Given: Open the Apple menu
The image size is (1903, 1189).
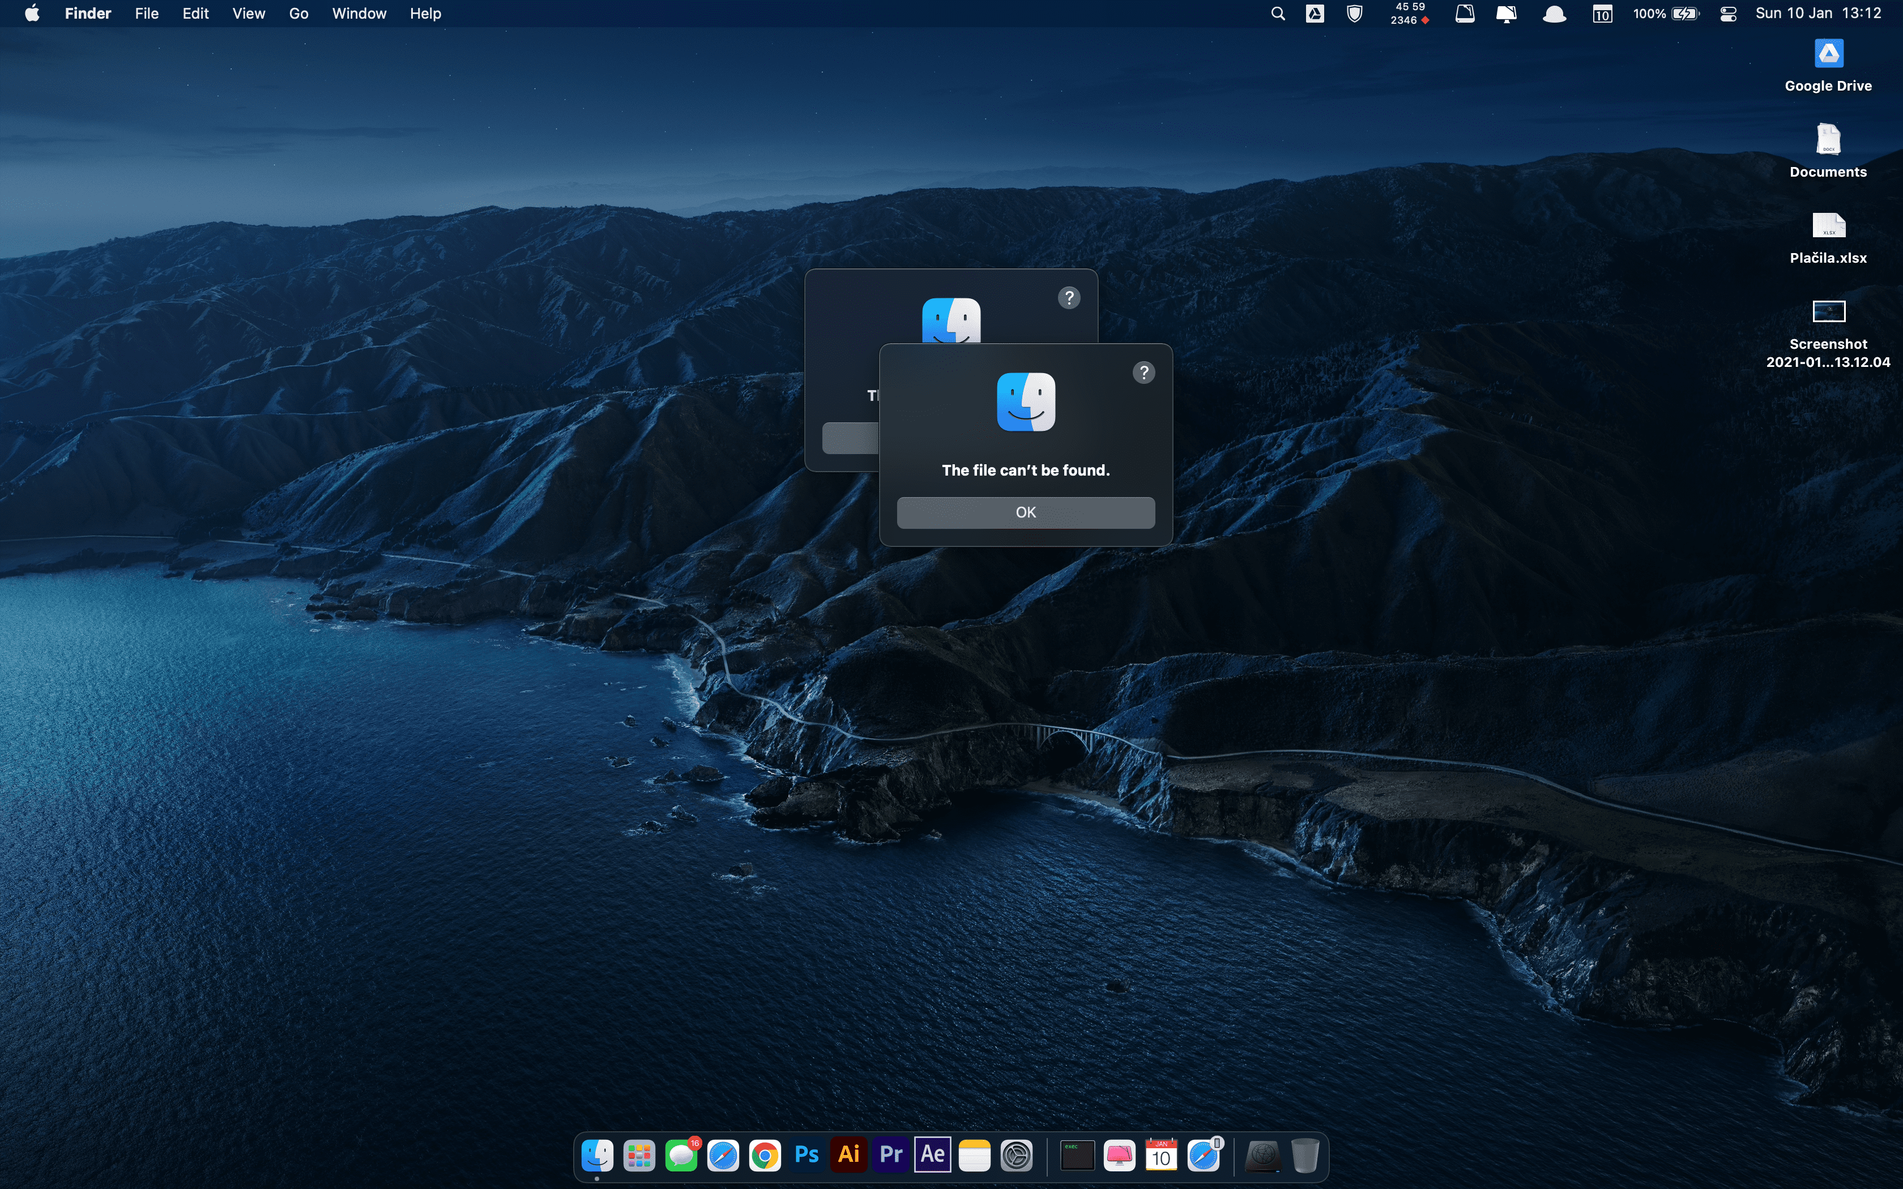Looking at the screenshot, I should (x=32, y=14).
